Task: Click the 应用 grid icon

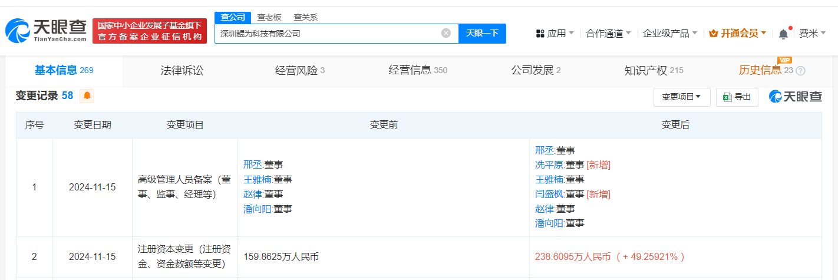Action: (x=540, y=34)
